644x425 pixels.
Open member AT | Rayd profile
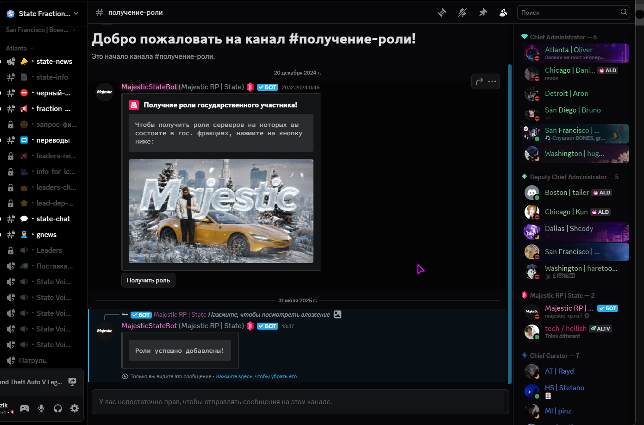coord(575,371)
